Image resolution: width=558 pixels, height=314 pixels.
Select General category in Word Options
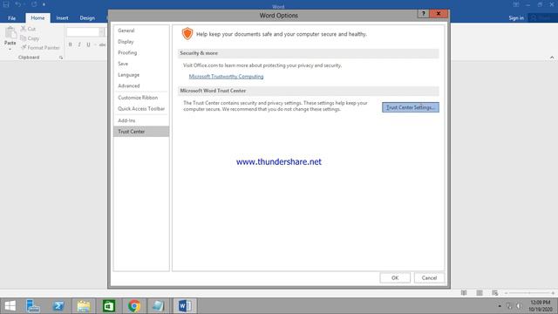point(141,31)
